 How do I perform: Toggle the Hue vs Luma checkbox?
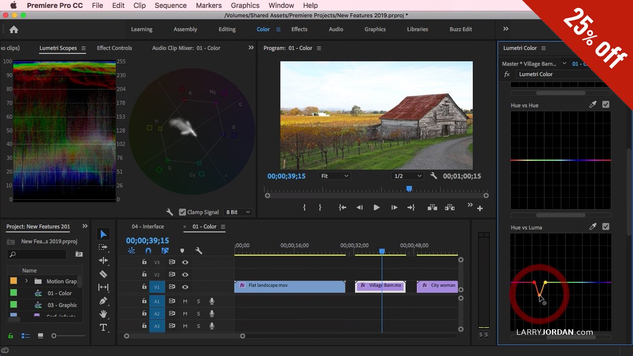click(606, 227)
